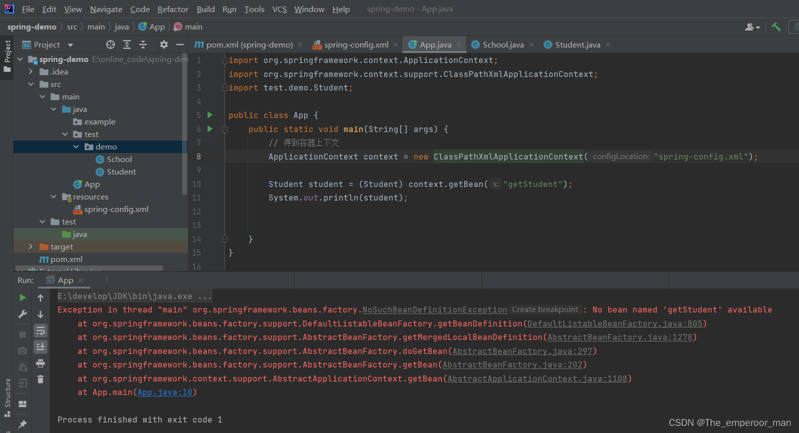Open the Project view dropdown arrow

click(x=70, y=45)
